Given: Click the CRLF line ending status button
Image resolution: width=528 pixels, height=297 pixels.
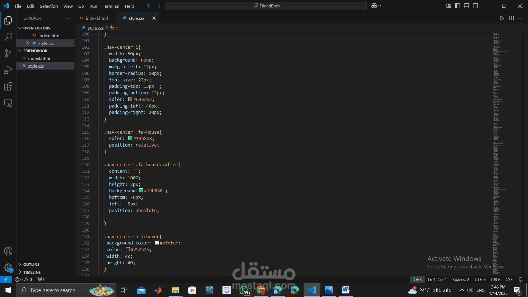Looking at the screenshot, I should [x=495, y=279].
